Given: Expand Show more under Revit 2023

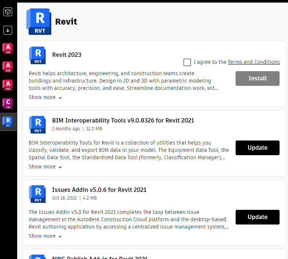Looking at the screenshot, I should tap(45, 98).
